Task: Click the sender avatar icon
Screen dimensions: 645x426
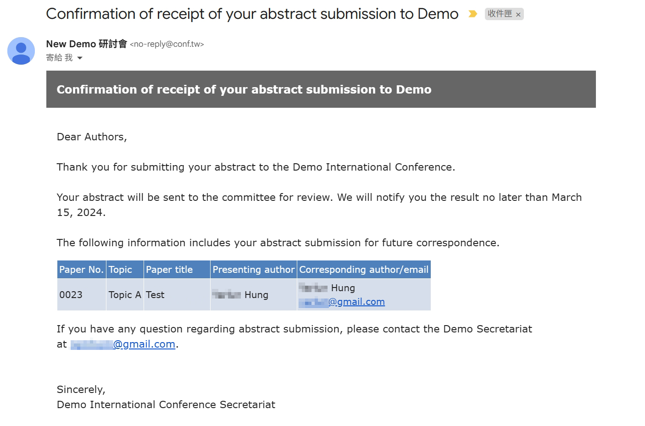Action: [x=21, y=51]
